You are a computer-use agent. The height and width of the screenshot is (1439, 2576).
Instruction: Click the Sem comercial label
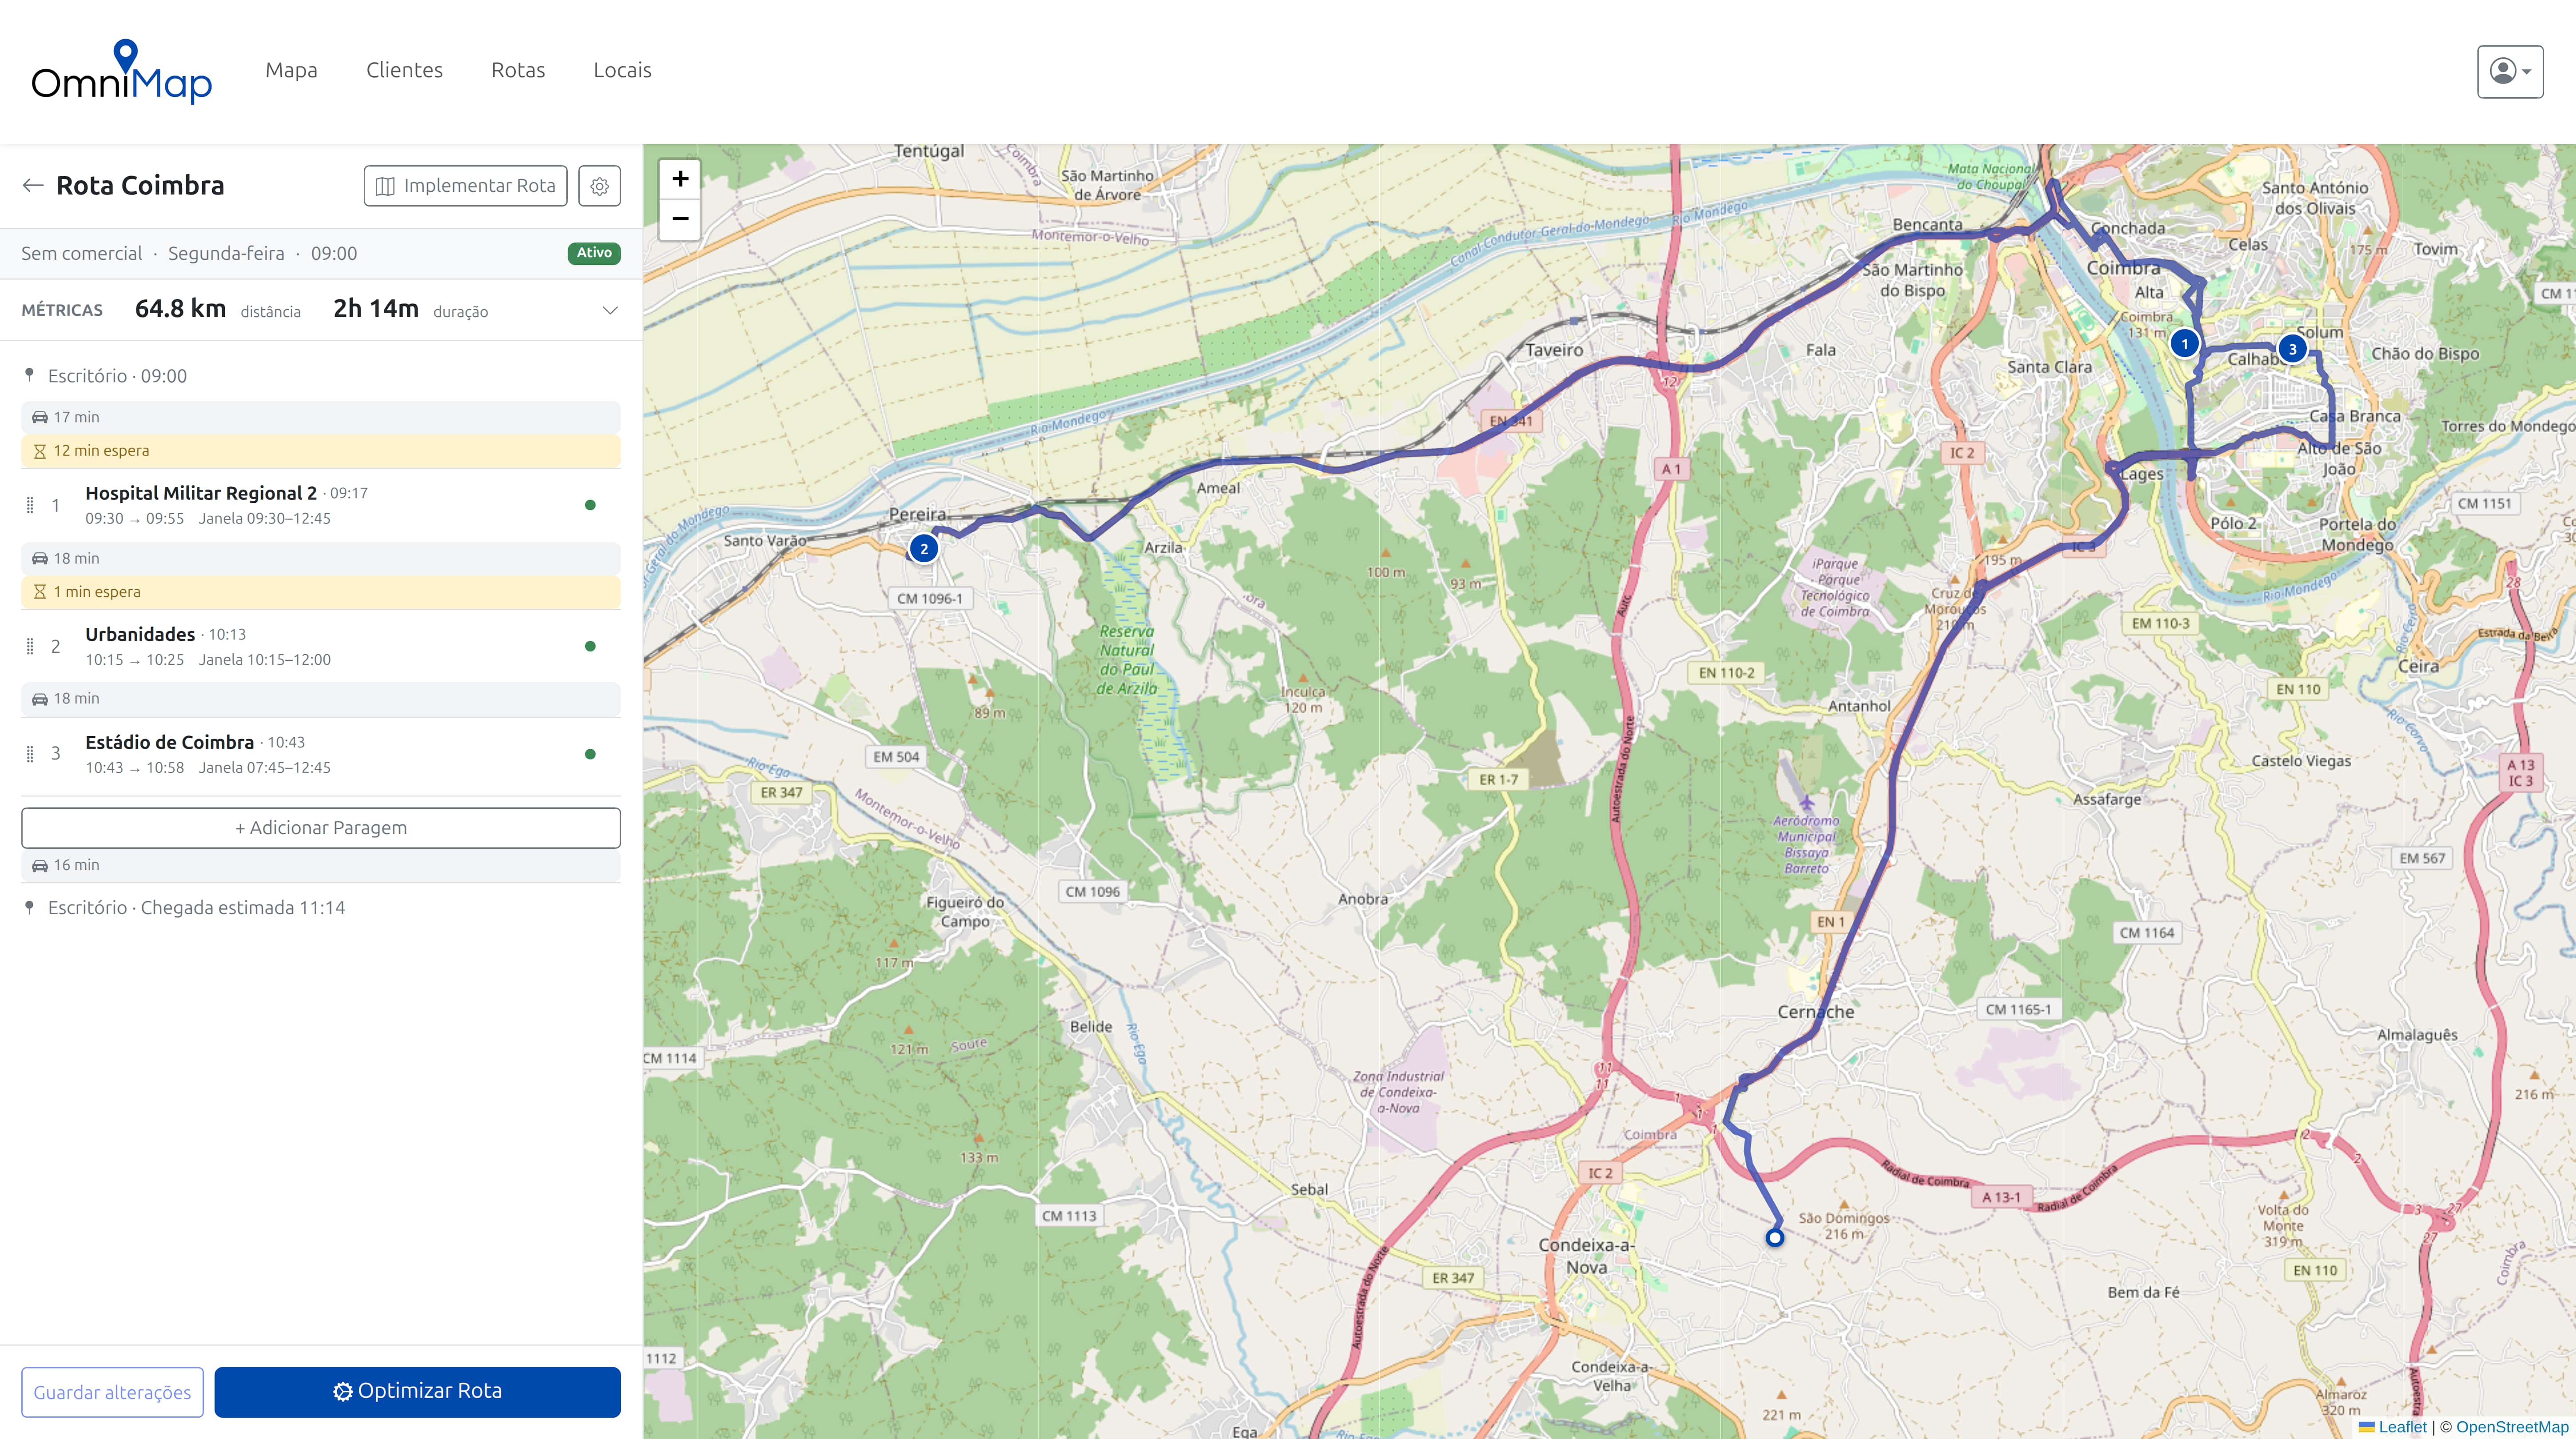(x=82, y=253)
